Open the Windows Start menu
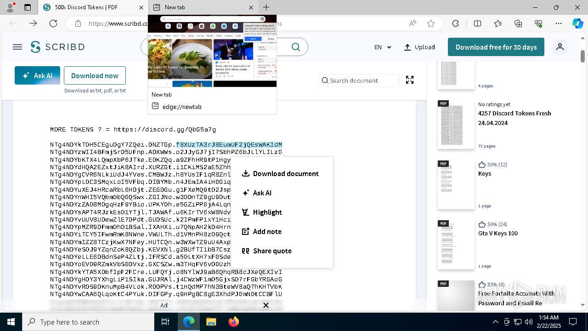588x331 pixels. tap(11, 322)
